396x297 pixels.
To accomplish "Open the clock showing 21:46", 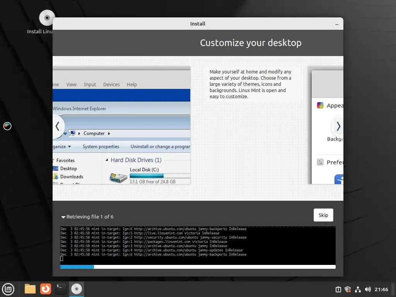I will 381,289.
